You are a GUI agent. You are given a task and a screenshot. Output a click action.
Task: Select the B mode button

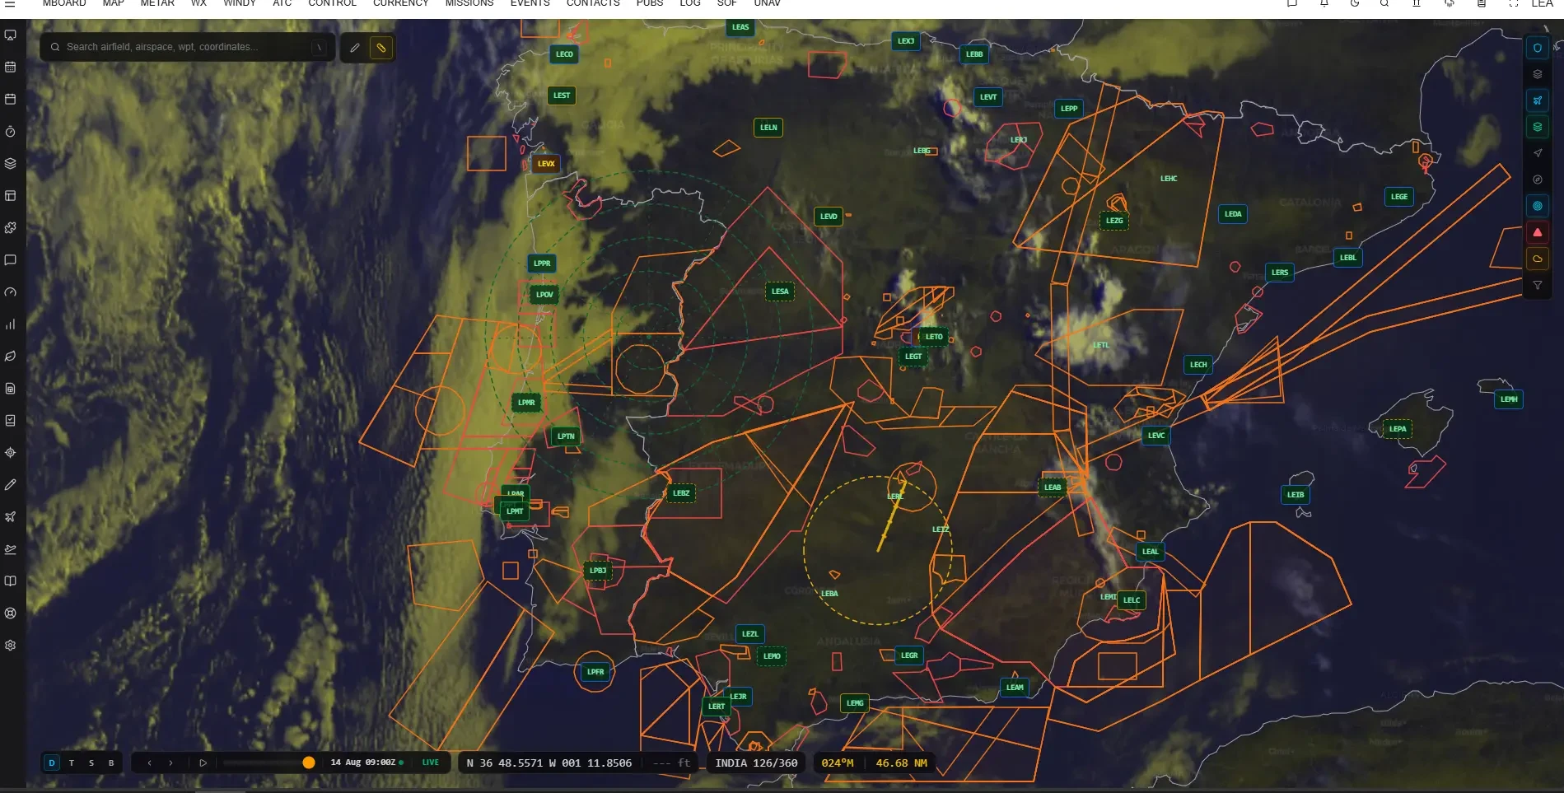(x=111, y=763)
